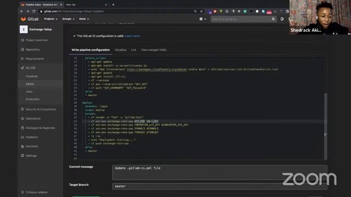
Task: Open the new item plus dropdown
Action: point(202,19)
